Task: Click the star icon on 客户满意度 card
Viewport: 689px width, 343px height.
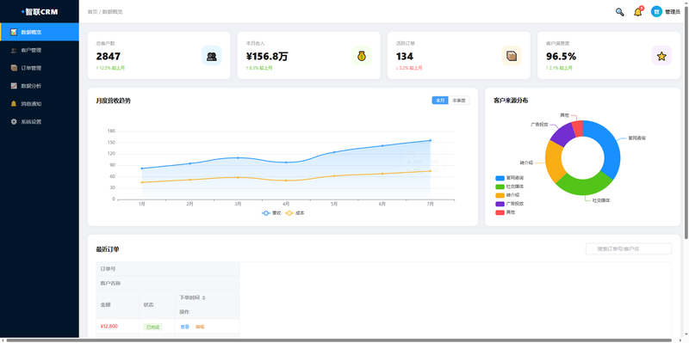Action: tap(661, 56)
